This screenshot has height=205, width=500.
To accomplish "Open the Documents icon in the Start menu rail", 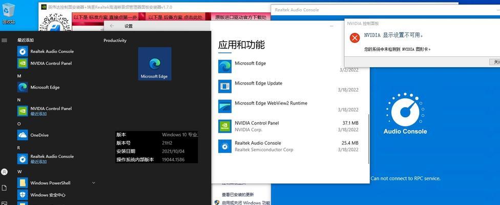I will coord(4,188).
